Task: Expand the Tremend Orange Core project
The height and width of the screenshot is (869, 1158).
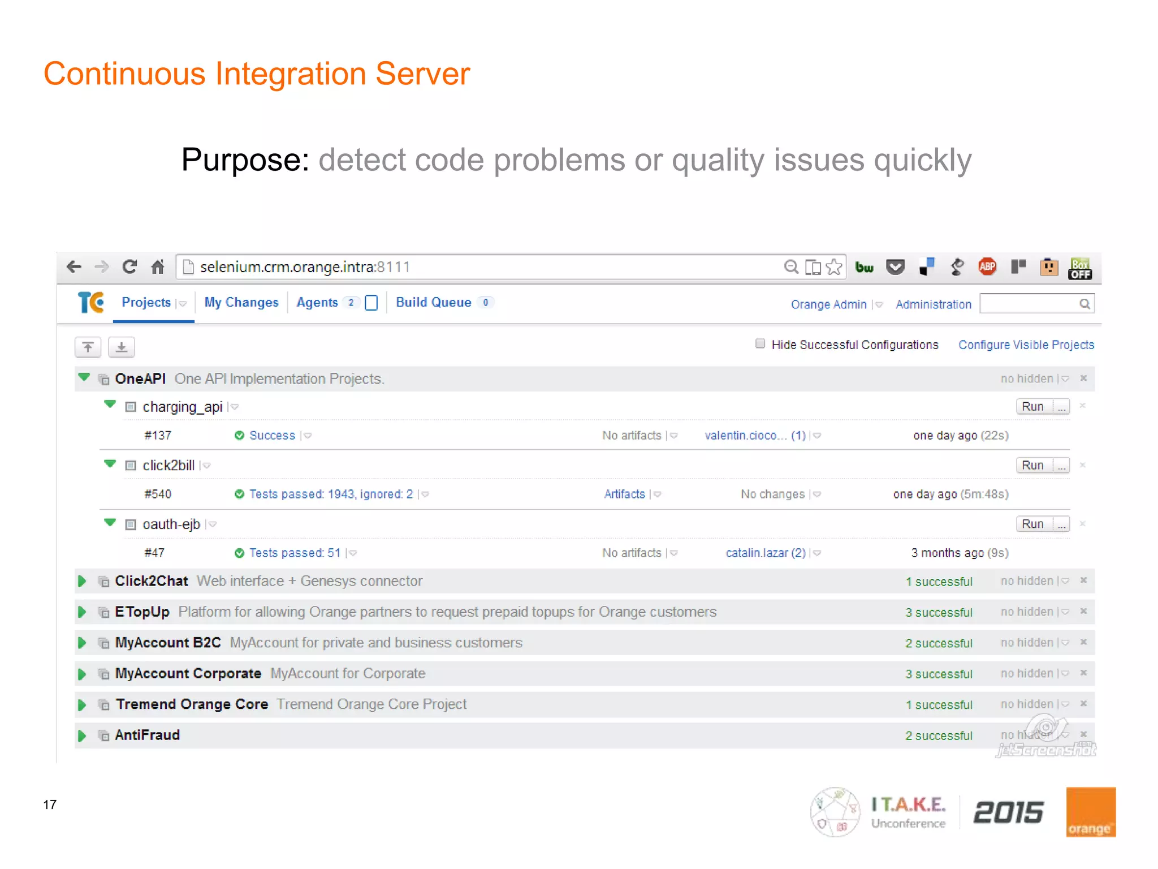Action: click(82, 705)
